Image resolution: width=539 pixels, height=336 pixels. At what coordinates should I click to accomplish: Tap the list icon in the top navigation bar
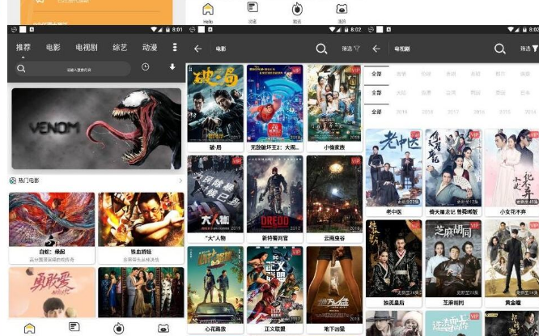(253, 7)
